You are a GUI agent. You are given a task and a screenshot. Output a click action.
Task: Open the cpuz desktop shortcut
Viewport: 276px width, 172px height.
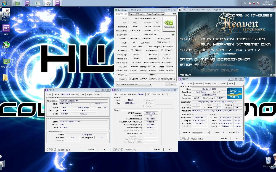(x=6, y=29)
